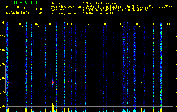Click the observer name Masayuki Kobayashi
Viewport: 177px width, 112px height.
pos(101,3)
